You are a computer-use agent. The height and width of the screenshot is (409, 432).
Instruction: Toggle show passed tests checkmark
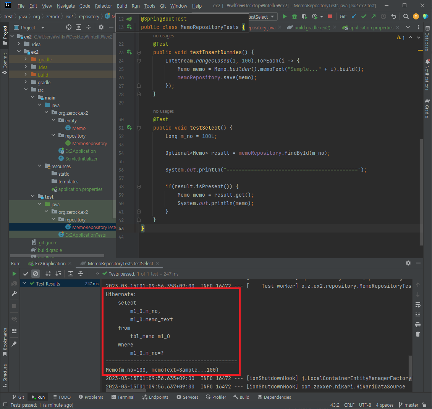26,274
